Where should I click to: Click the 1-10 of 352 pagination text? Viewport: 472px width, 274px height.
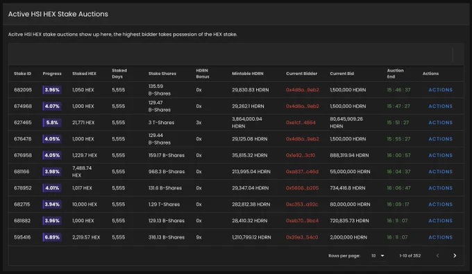[410, 256]
